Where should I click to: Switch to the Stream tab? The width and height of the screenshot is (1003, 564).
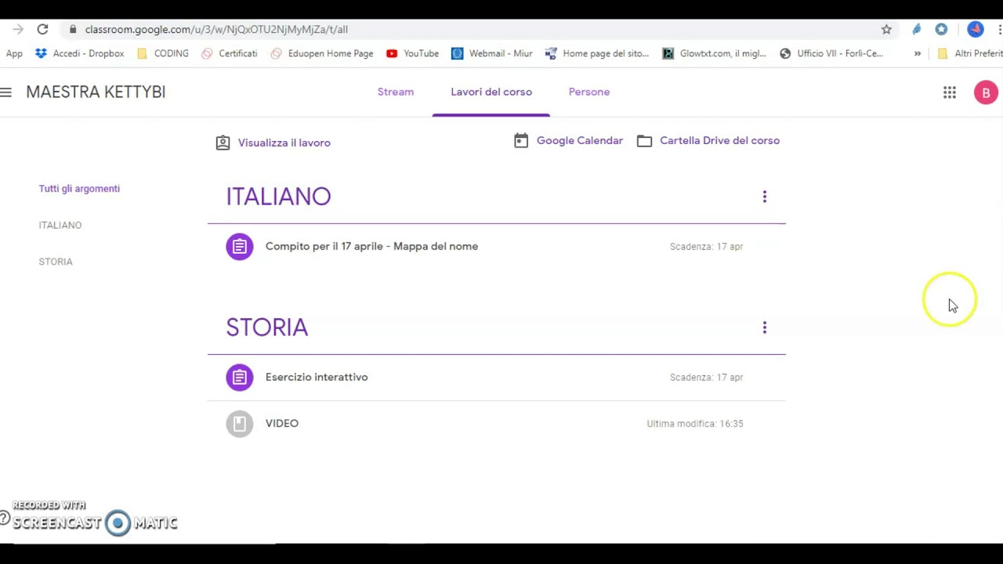pyautogui.click(x=396, y=92)
